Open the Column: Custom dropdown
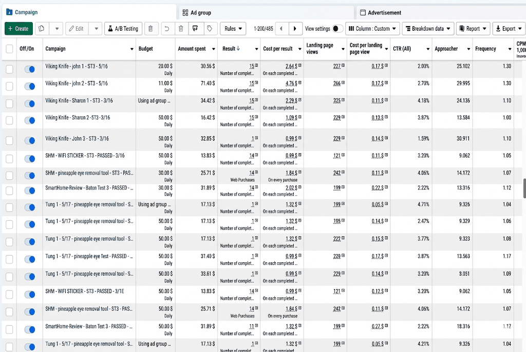Image resolution: width=526 pixels, height=352 pixels. click(372, 29)
